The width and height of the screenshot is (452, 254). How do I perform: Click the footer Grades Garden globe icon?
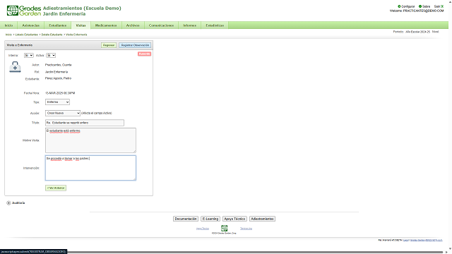pos(225,228)
